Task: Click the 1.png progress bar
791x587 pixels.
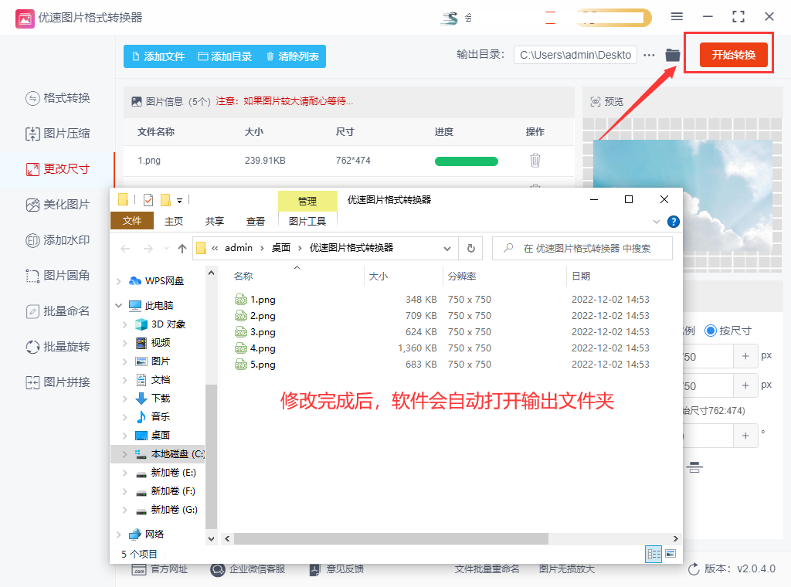Action: pyautogui.click(x=466, y=161)
